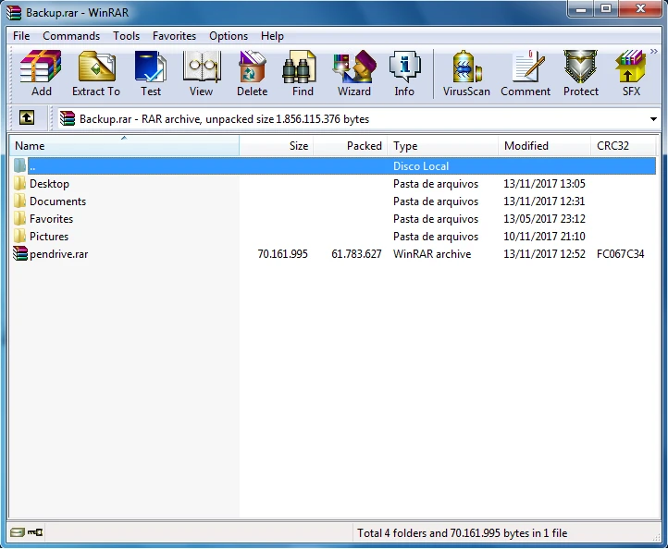Open the Help menu
The width and height of the screenshot is (668, 549).
tap(272, 36)
